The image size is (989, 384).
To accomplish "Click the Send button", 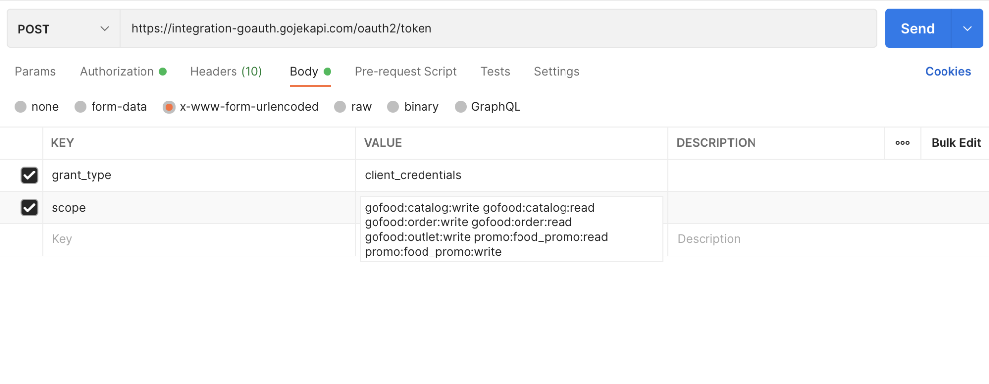I will (x=918, y=29).
